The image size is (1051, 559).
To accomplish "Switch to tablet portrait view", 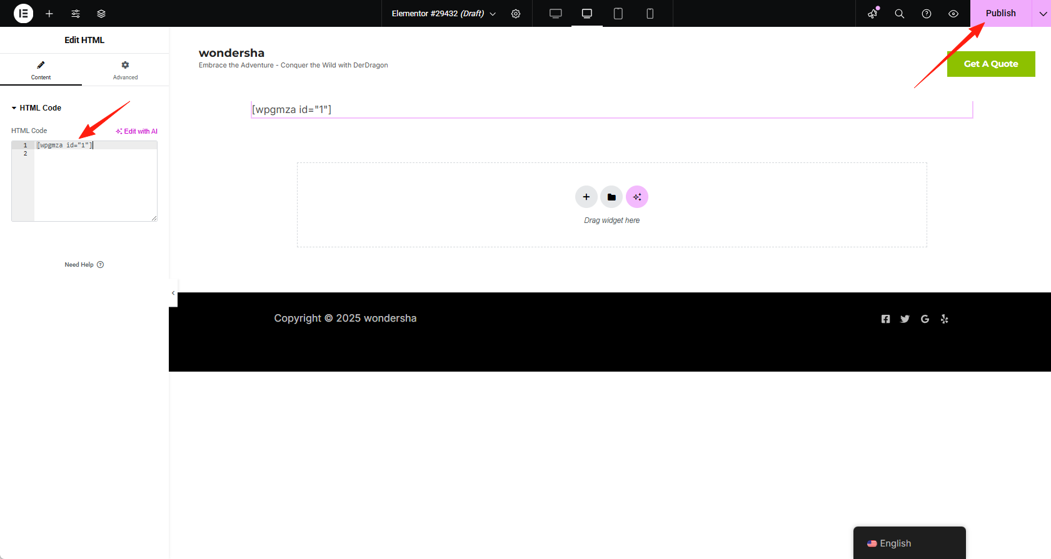I will (x=618, y=14).
